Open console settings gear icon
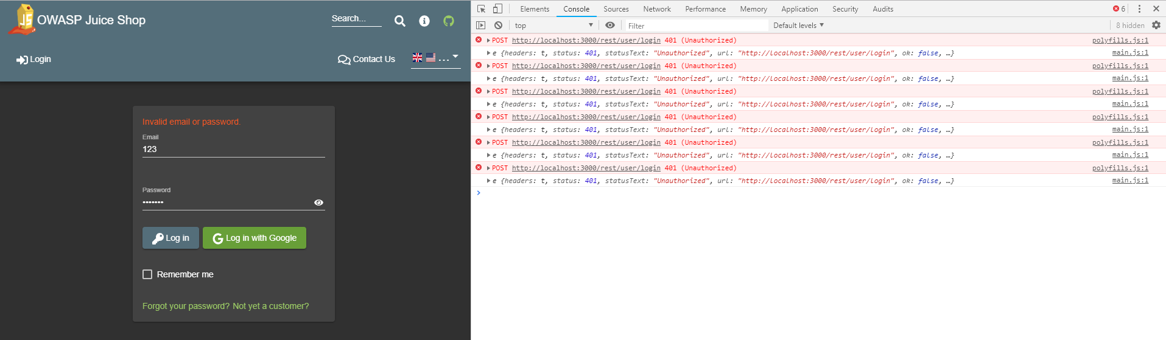 pos(1156,25)
